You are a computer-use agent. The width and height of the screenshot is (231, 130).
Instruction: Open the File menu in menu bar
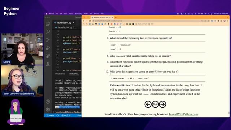click(57, 14)
